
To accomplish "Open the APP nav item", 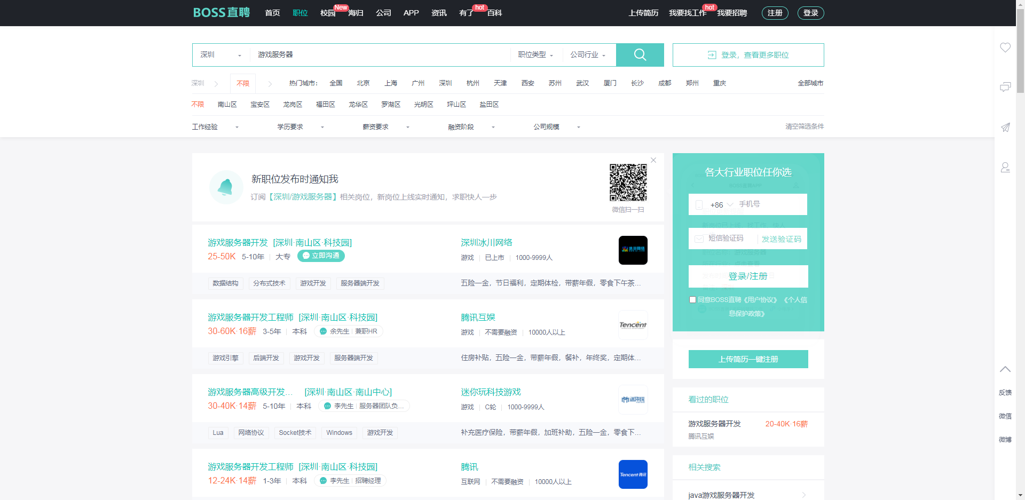I will [411, 13].
